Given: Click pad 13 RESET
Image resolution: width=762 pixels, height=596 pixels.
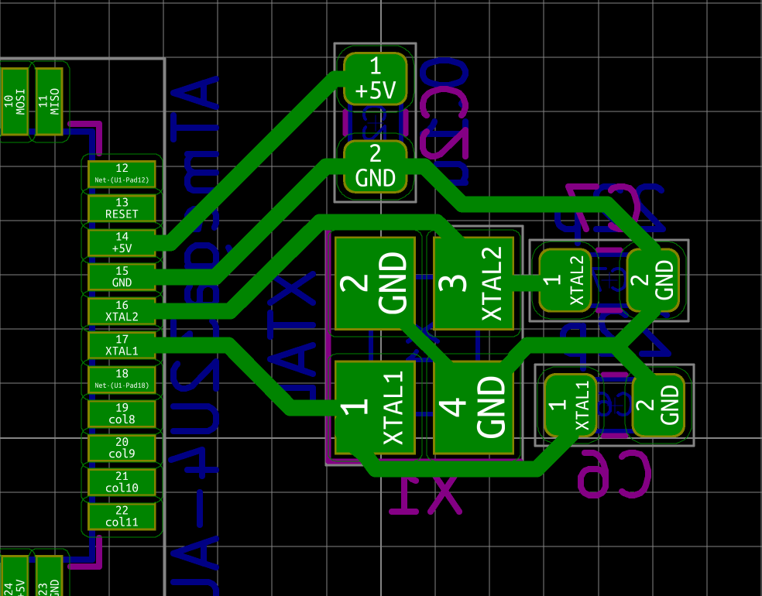Looking at the screenshot, I should coord(122,208).
